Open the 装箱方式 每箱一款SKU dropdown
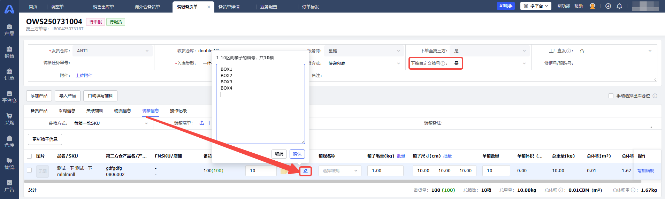The width and height of the screenshot is (665, 199). coord(111,123)
